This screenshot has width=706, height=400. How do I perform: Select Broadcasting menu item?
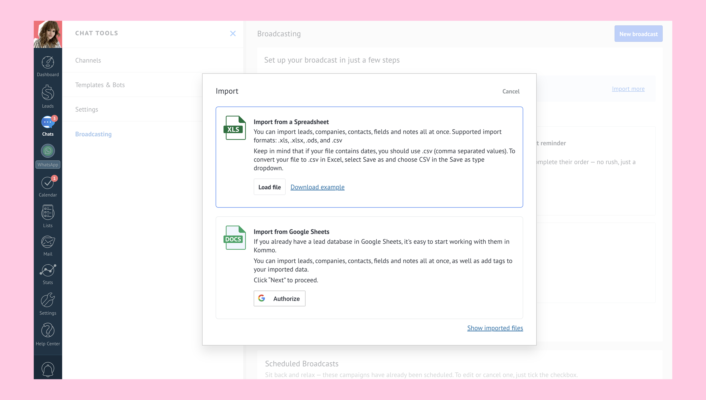pos(93,134)
